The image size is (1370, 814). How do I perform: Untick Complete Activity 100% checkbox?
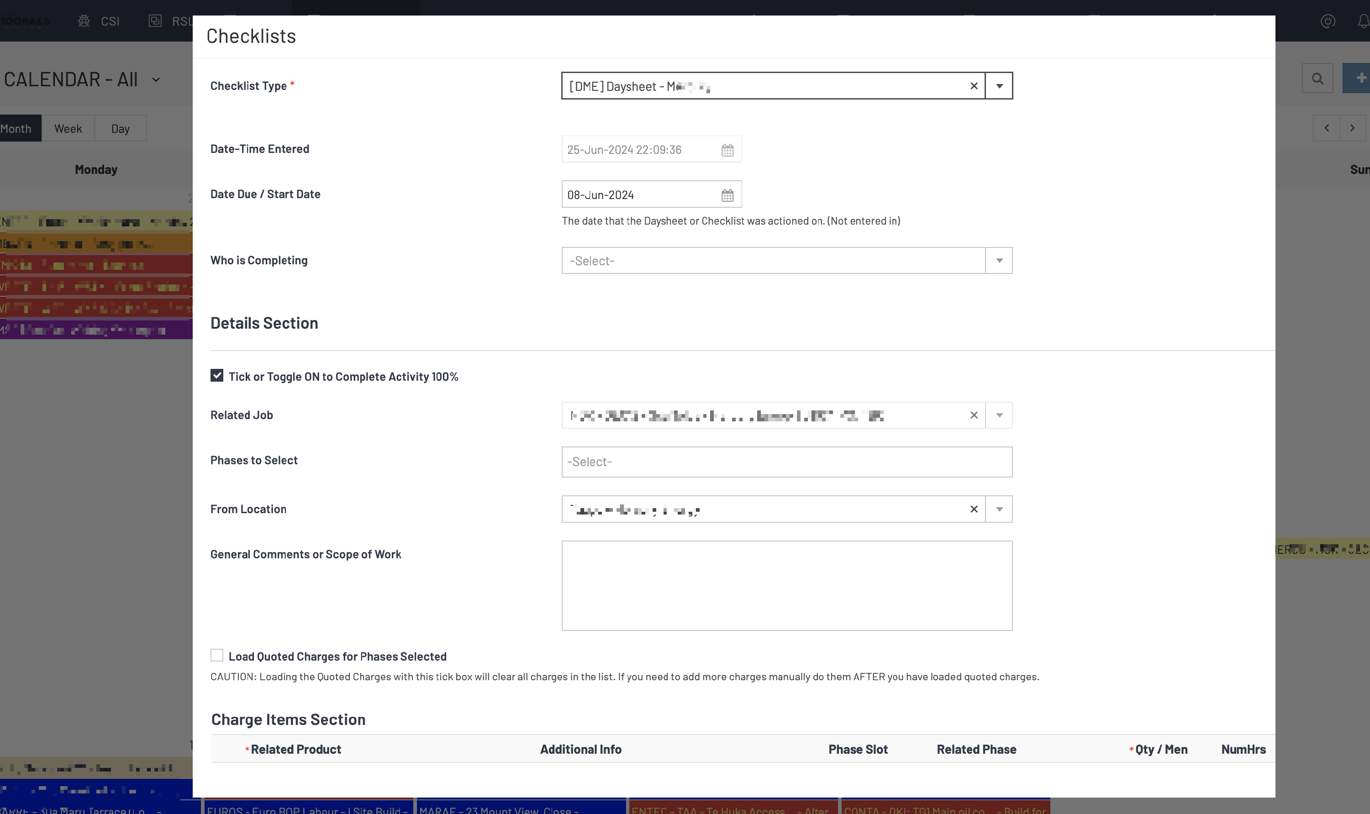(x=217, y=375)
